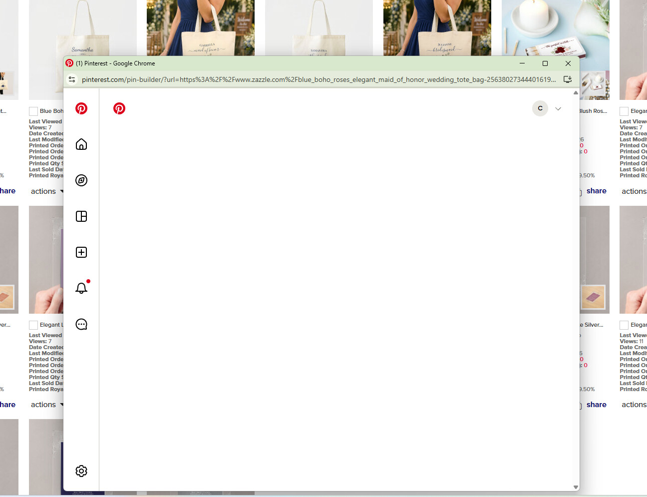Screen dimensions: 647x497
Task: Open the uppercase SAMANTHA tote thumbnail
Action: tap(319, 28)
